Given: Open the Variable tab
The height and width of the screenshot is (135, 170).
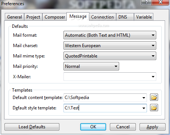Looking at the screenshot, I should point(144,17).
